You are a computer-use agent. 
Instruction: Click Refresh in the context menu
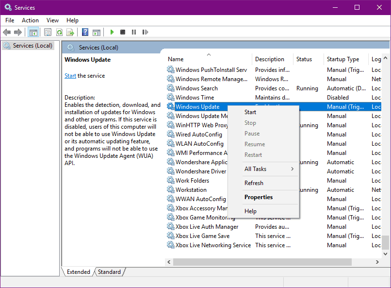[254, 183]
